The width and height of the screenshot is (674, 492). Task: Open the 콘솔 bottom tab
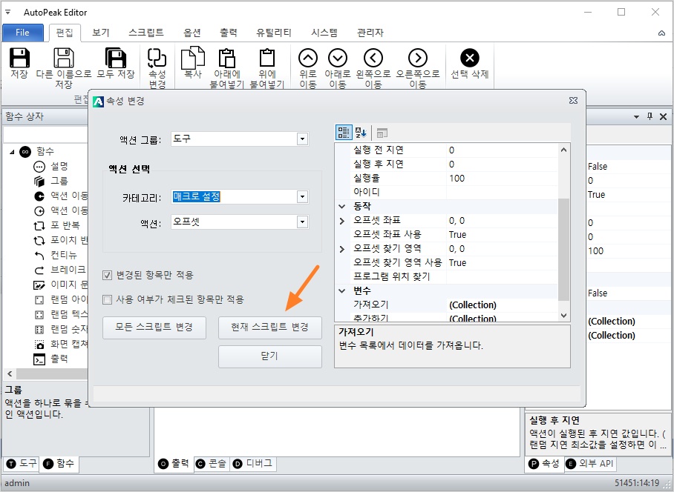pyautogui.click(x=212, y=464)
